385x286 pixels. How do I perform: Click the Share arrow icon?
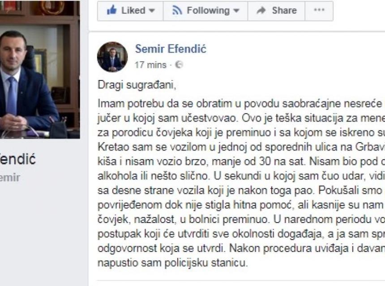pyautogui.click(x=261, y=10)
